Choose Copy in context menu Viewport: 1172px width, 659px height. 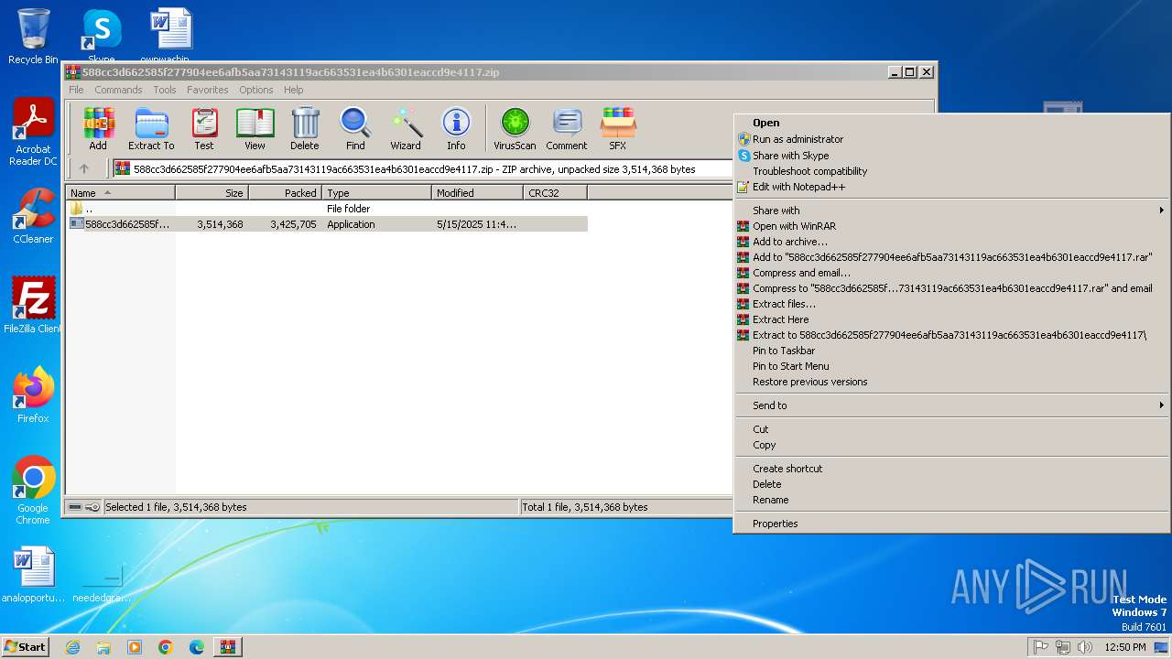[x=952, y=445]
